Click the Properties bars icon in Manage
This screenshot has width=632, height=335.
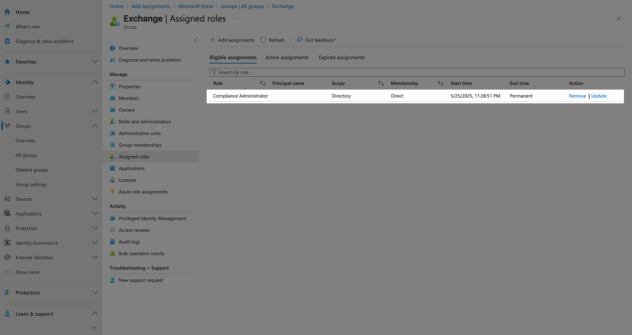tap(112, 87)
